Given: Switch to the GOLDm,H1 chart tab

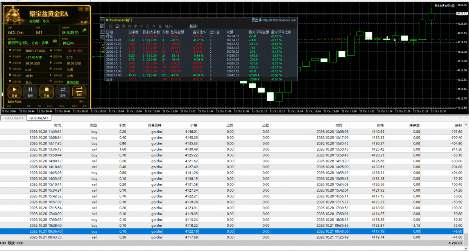Looking at the screenshot, I should click(x=14, y=118).
